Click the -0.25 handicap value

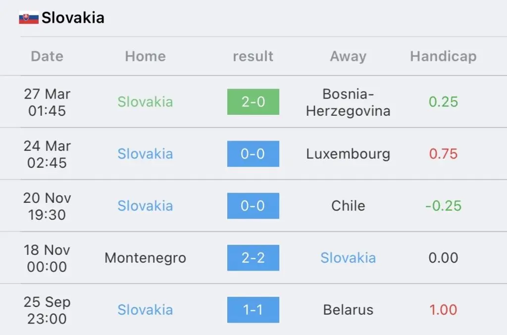click(x=443, y=206)
